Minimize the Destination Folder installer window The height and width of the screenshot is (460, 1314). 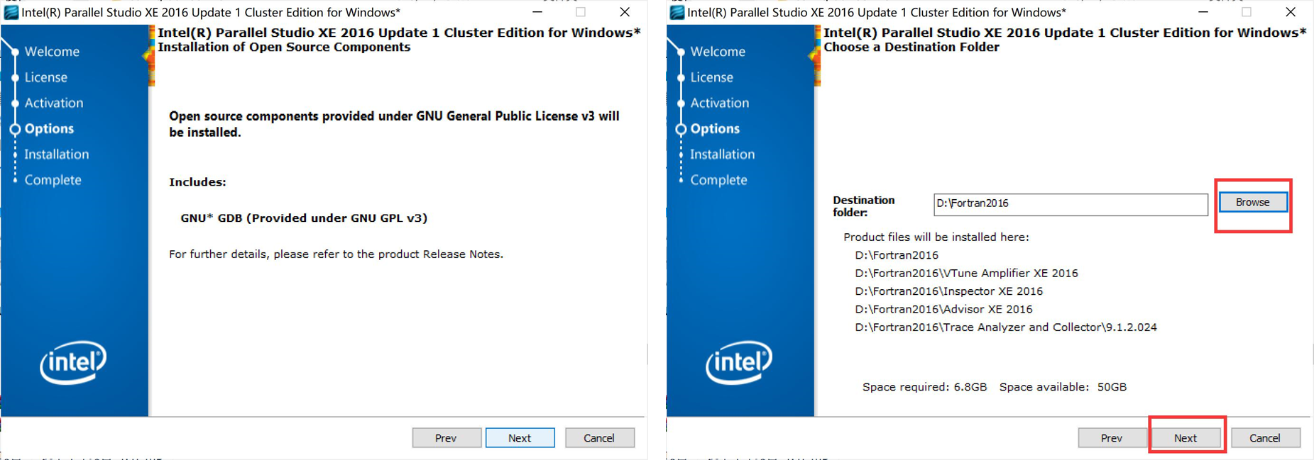pos(1203,12)
